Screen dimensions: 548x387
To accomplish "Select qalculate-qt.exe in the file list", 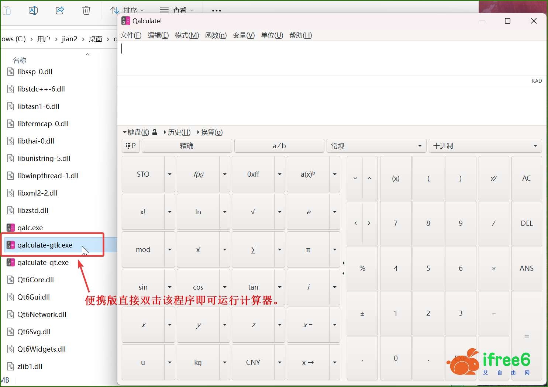I will pos(43,262).
